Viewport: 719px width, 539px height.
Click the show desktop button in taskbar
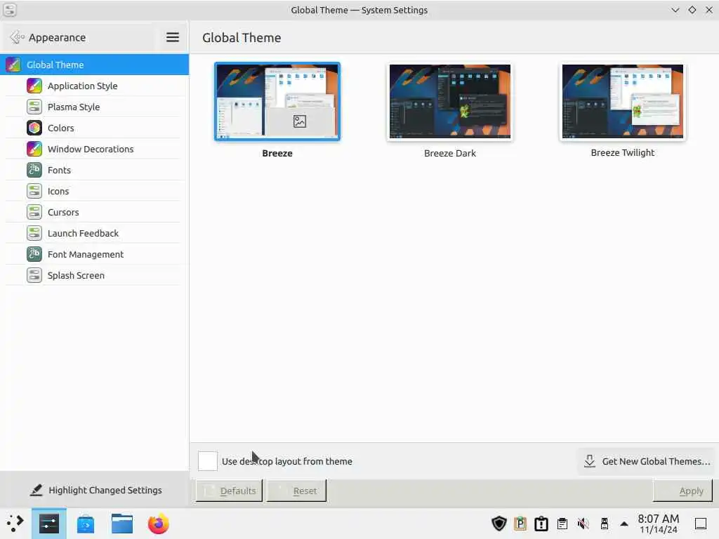pos(701,524)
